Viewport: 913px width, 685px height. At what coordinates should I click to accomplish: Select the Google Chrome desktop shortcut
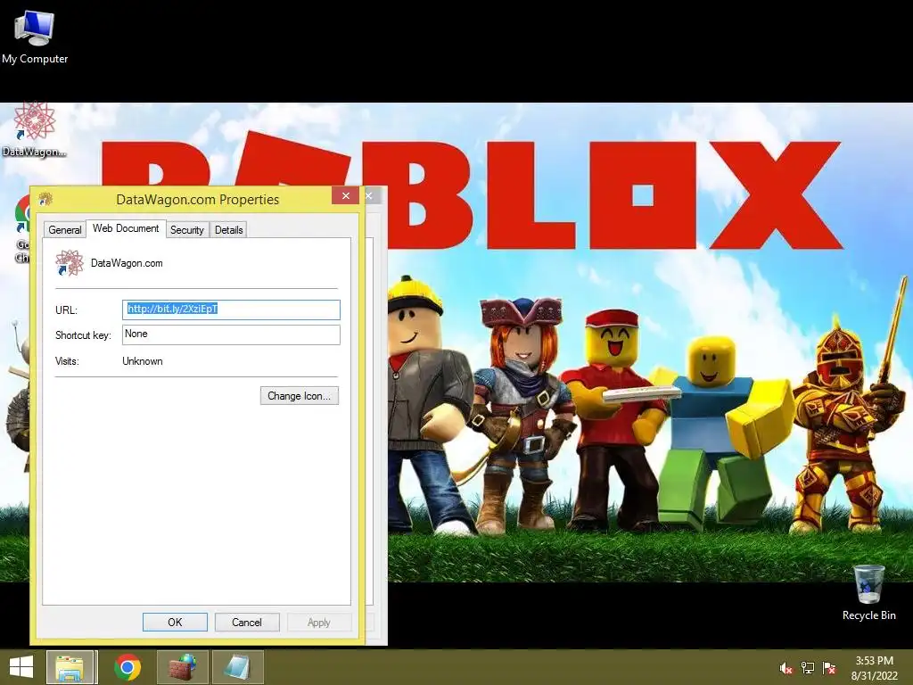[22, 229]
